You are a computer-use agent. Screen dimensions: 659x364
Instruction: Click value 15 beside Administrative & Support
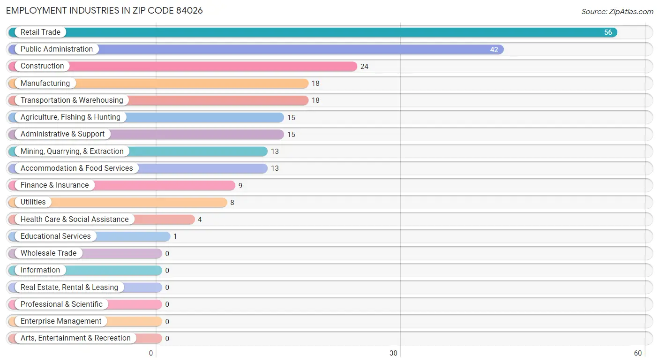(291, 134)
